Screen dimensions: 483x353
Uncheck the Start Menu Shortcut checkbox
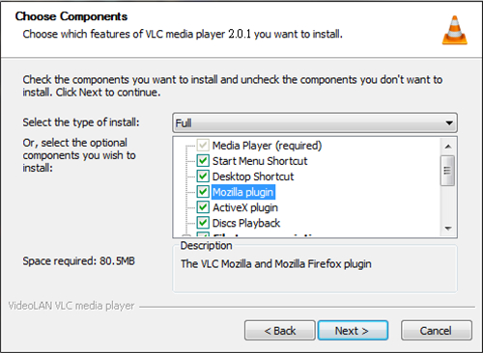pos(203,161)
